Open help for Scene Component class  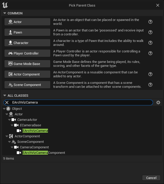click(x=150, y=85)
